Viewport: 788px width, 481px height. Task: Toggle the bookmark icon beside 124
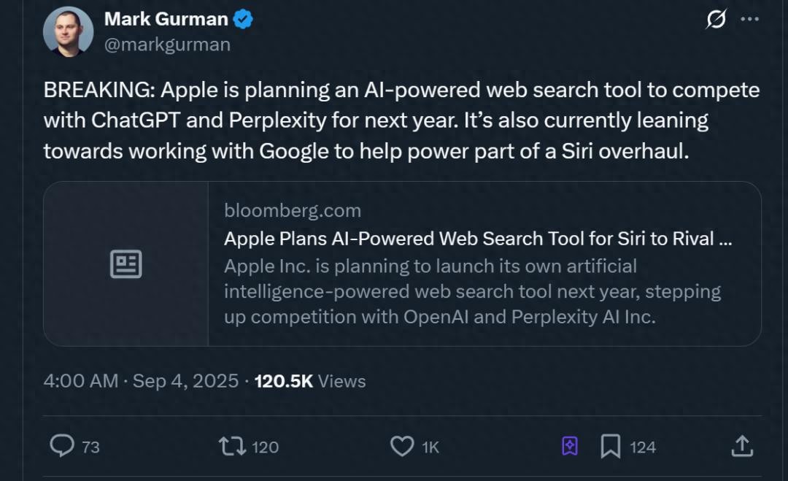tap(610, 445)
